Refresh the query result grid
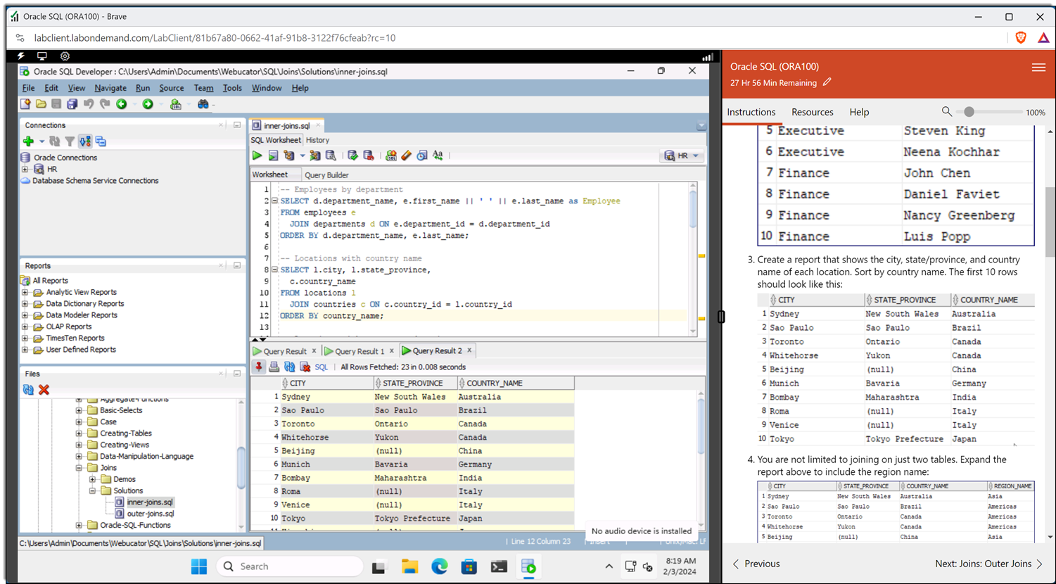The image size is (1056, 584). 290,367
